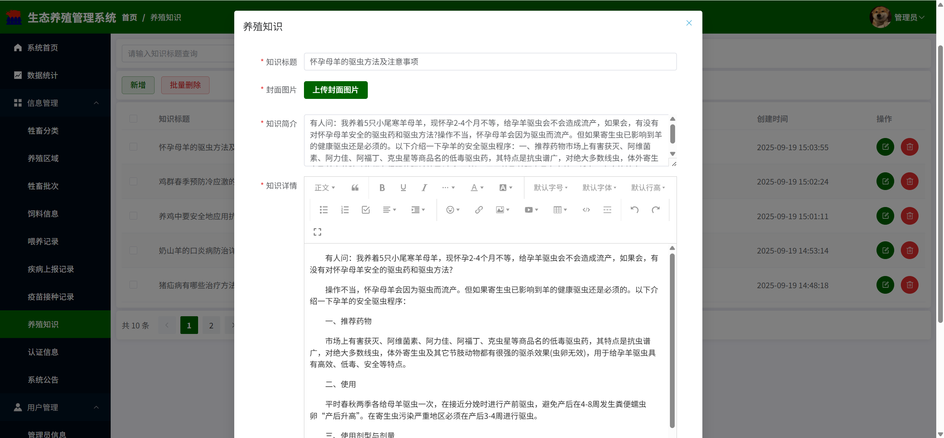
Task: Check the row for 怀孕母羊的驱虫方法
Action: 133,147
